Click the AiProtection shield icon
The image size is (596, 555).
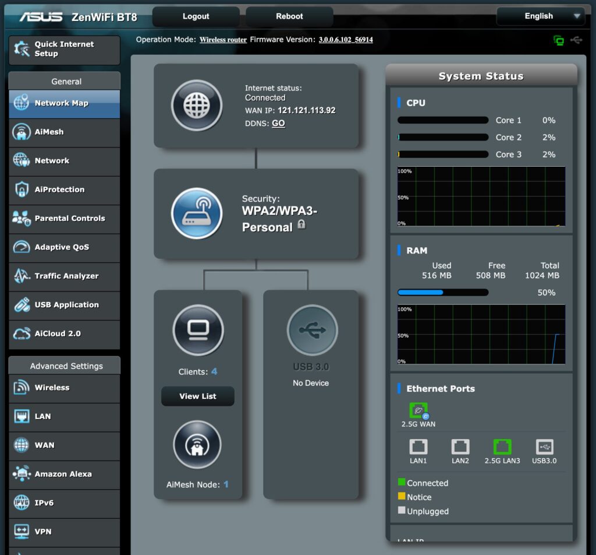[x=22, y=189]
